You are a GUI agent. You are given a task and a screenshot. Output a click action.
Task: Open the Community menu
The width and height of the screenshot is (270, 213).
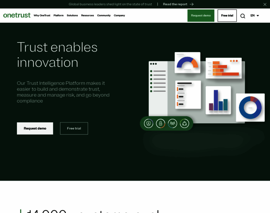click(104, 16)
